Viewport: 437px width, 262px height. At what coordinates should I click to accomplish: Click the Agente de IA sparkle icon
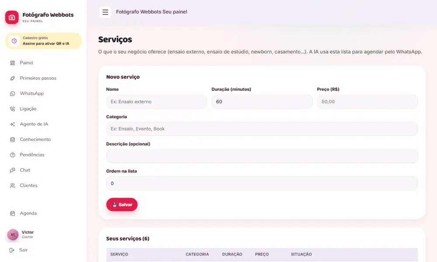tap(13, 124)
